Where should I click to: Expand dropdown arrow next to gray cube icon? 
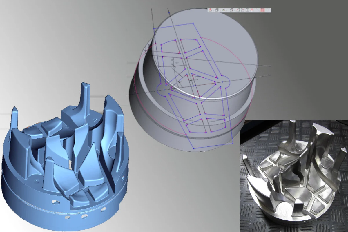(220, 11)
